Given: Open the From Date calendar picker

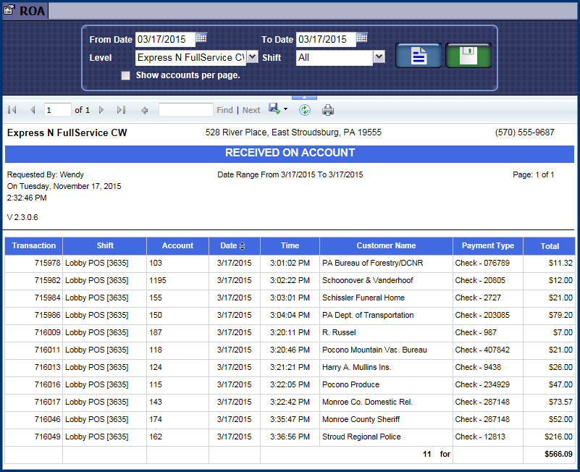Looking at the screenshot, I should pyautogui.click(x=201, y=38).
